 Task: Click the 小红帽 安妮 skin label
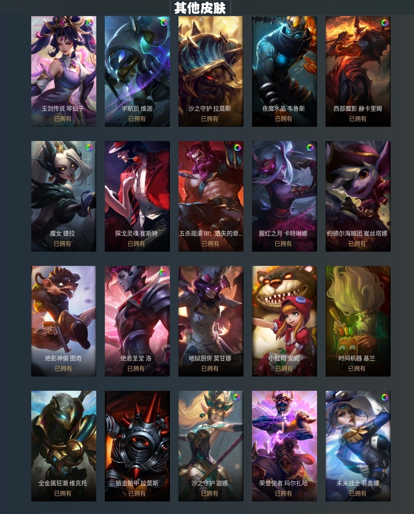click(x=284, y=358)
